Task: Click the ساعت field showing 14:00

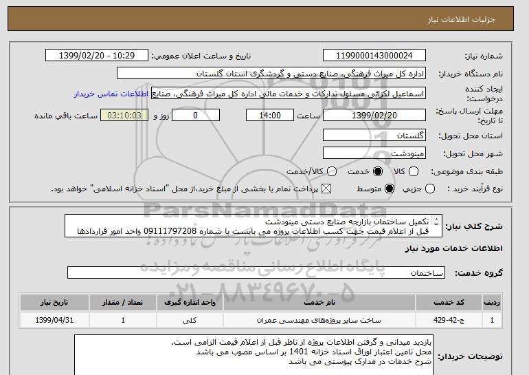Action: [x=270, y=115]
